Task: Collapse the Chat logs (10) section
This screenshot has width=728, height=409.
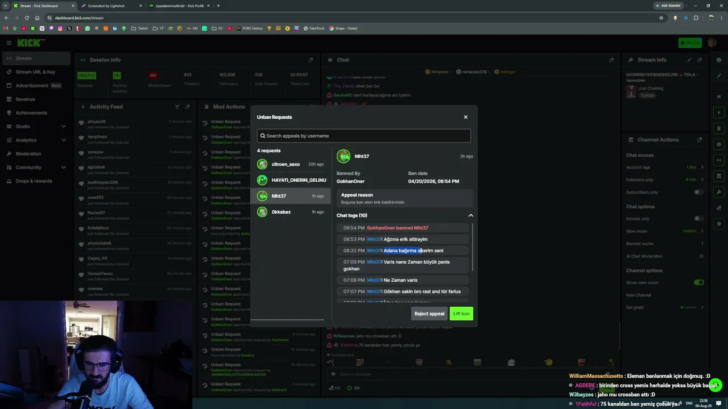Action: pyautogui.click(x=470, y=215)
